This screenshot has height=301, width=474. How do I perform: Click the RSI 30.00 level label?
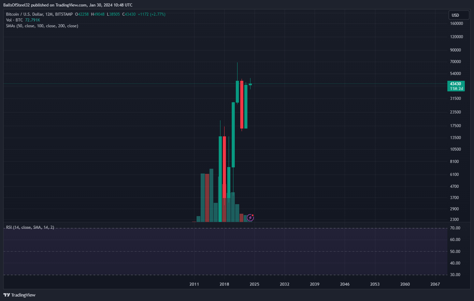[455, 275]
